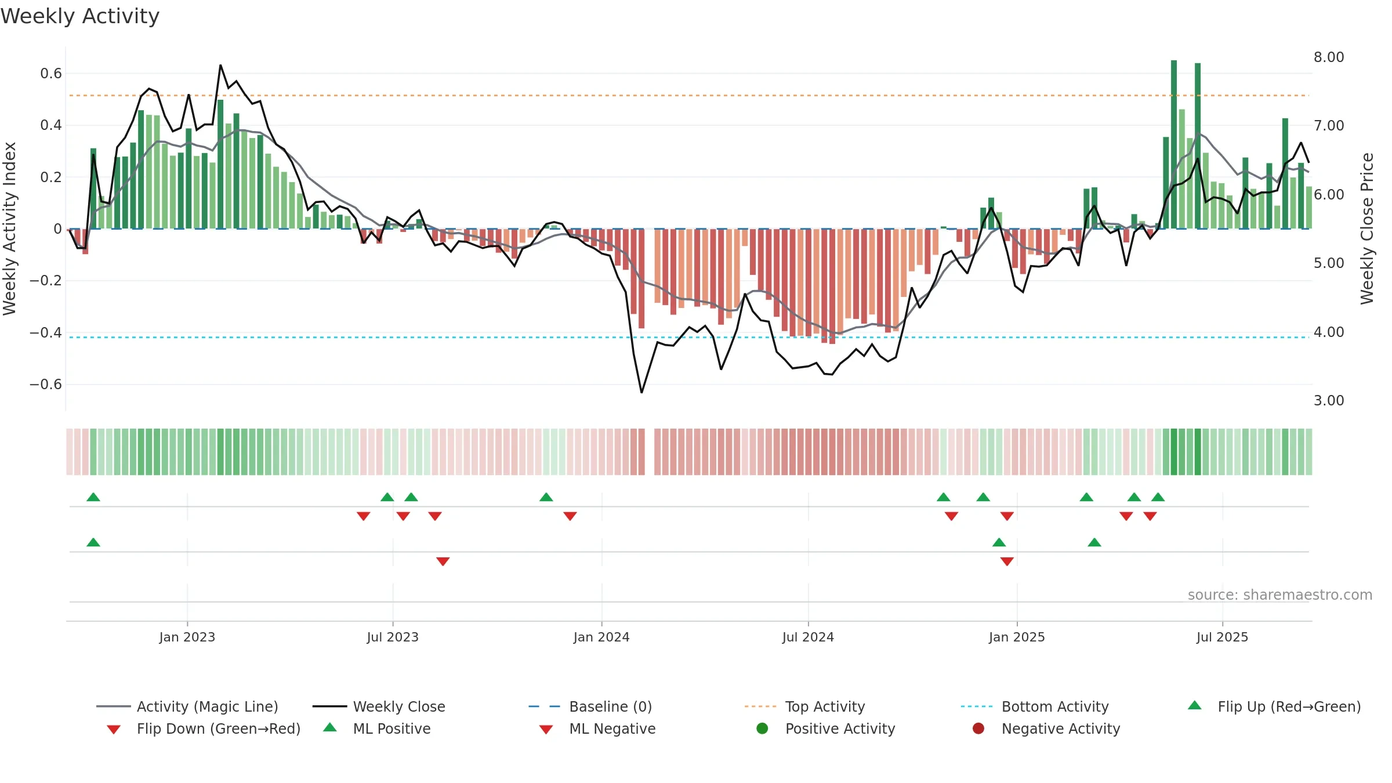
Task: Click the Jul 2023 axis label
Action: tap(393, 637)
